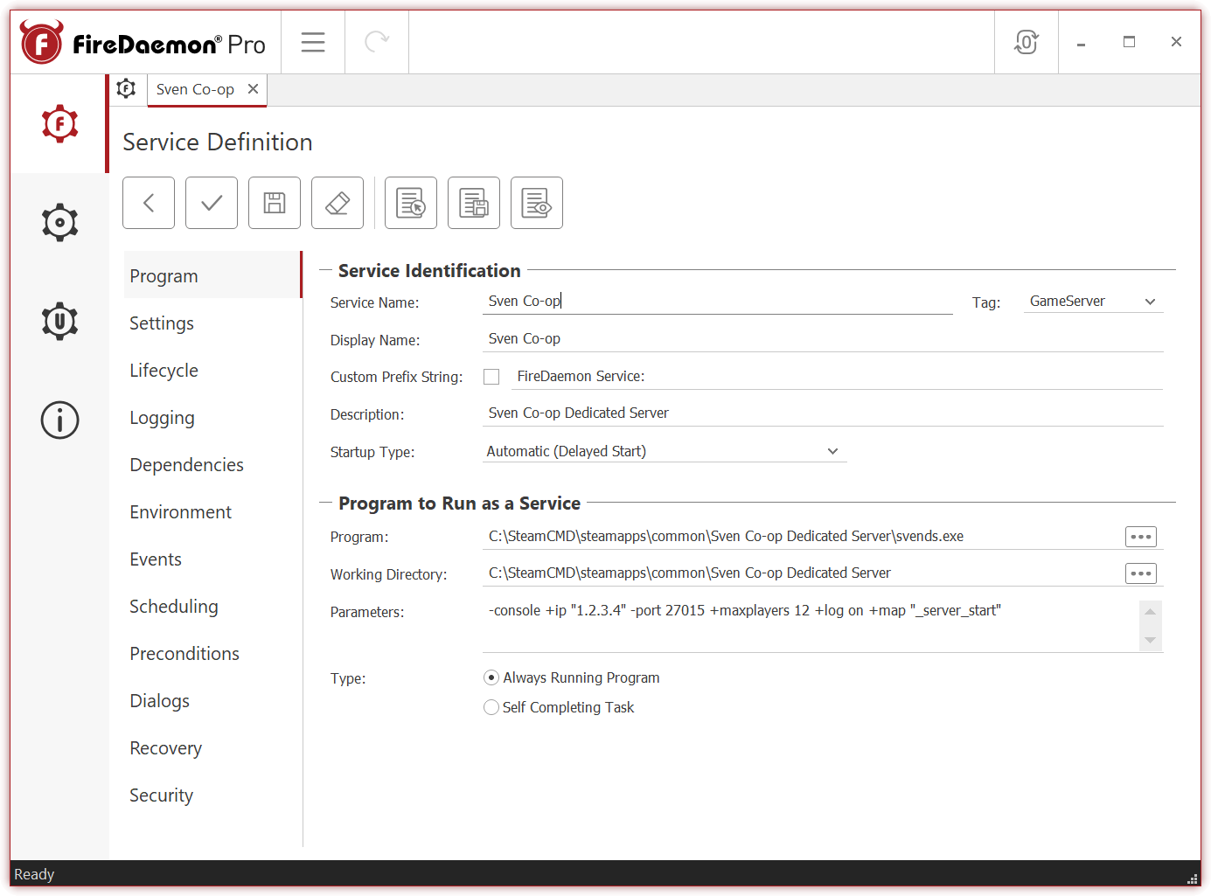
Task: Go back with the arrow toolbar button
Action: tap(149, 203)
